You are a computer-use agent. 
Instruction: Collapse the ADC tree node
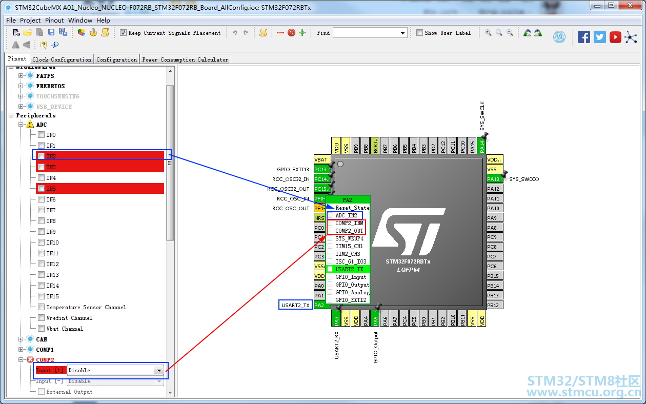[x=21, y=125]
